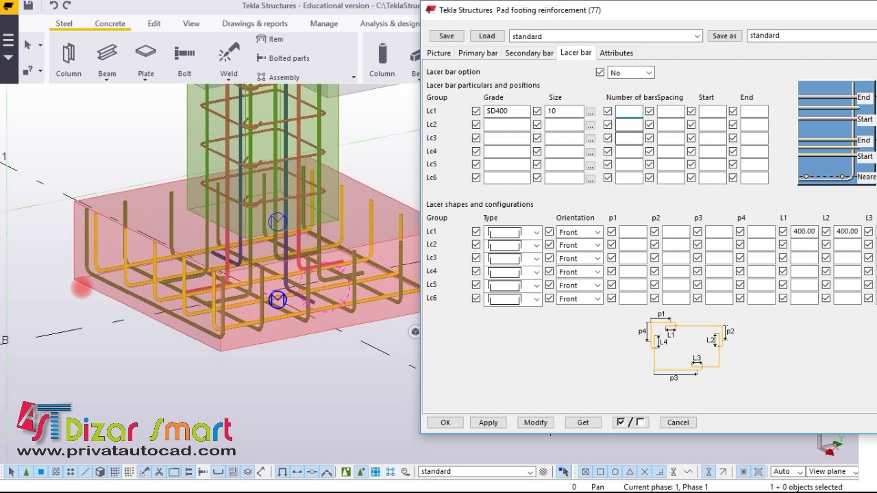Click the magnifier selection filter icon
877x493 pixels.
click(x=406, y=472)
